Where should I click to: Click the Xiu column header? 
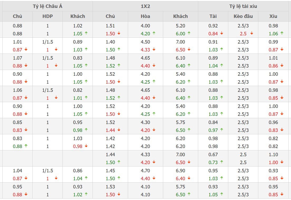(x=273, y=16)
